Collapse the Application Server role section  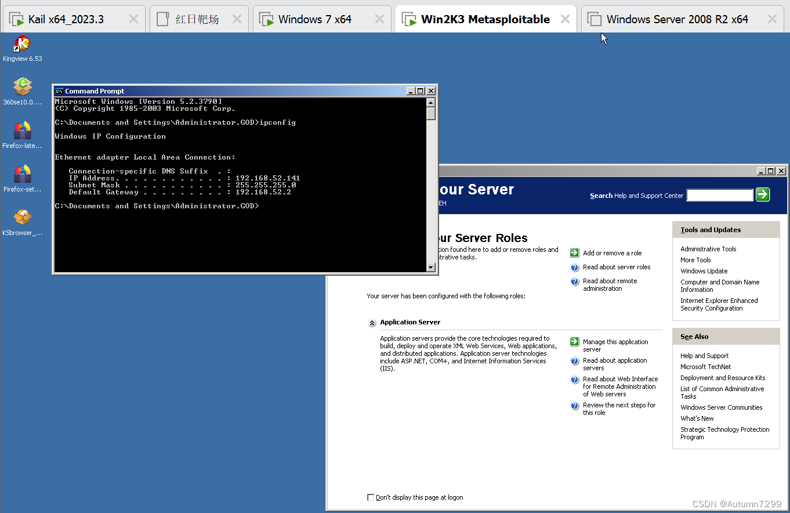(x=372, y=323)
